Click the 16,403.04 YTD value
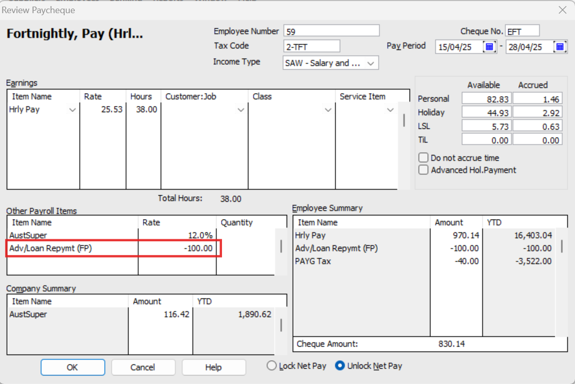This screenshot has width=575, height=384. tap(533, 235)
